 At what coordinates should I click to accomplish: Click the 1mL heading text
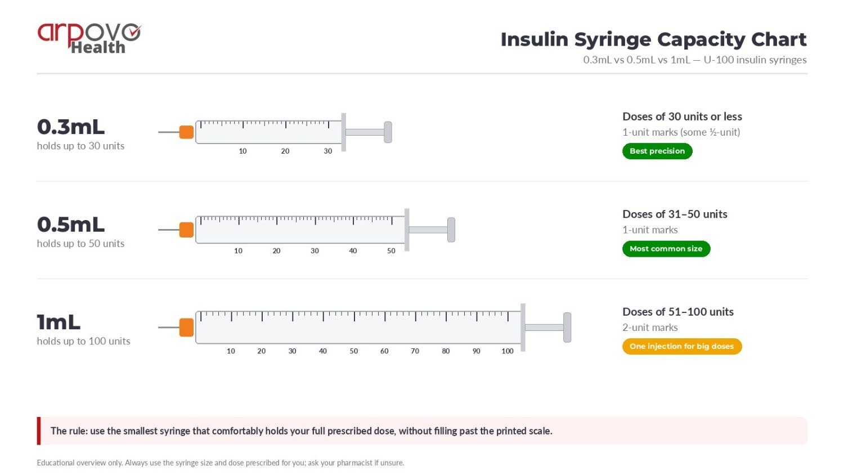[59, 322]
